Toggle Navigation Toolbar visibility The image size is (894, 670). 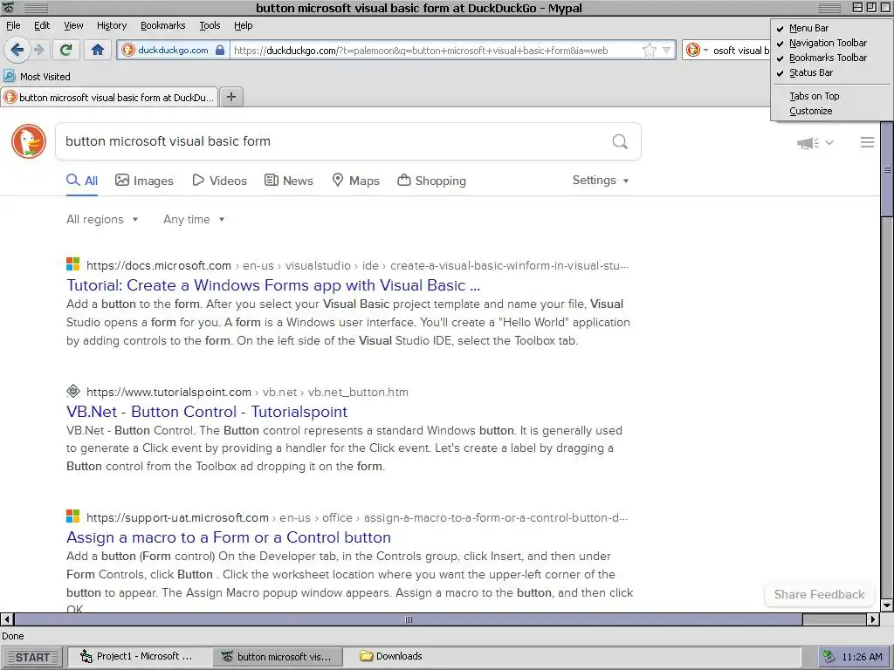pos(831,43)
